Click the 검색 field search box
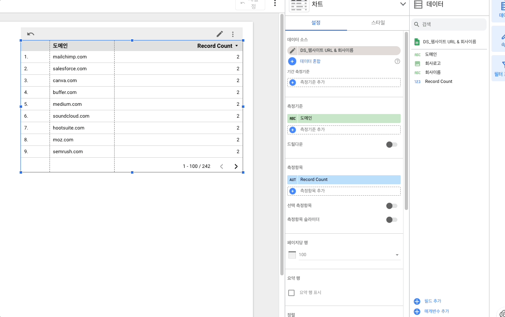The width and height of the screenshot is (505, 317). (x=449, y=25)
